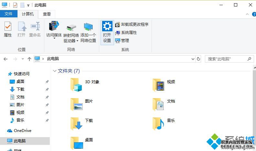This screenshot has width=256, height=151.
Task: Open the 音乐 folder in main pane
Action: click(164, 124)
